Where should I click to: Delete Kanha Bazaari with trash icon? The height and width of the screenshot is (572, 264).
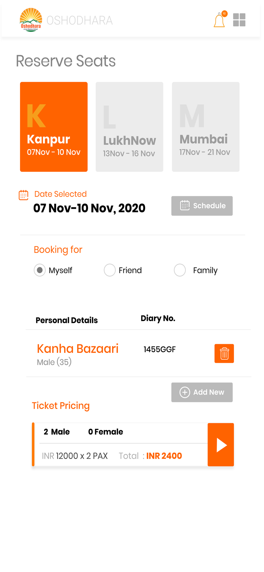(x=224, y=353)
